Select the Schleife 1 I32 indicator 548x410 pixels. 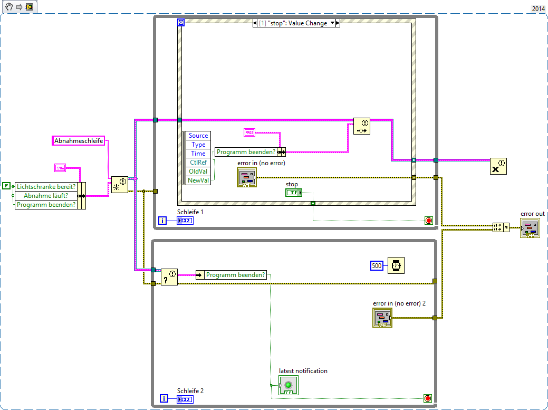[x=185, y=221]
